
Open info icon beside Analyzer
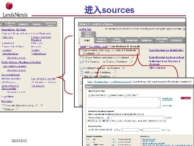coord(17,109)
